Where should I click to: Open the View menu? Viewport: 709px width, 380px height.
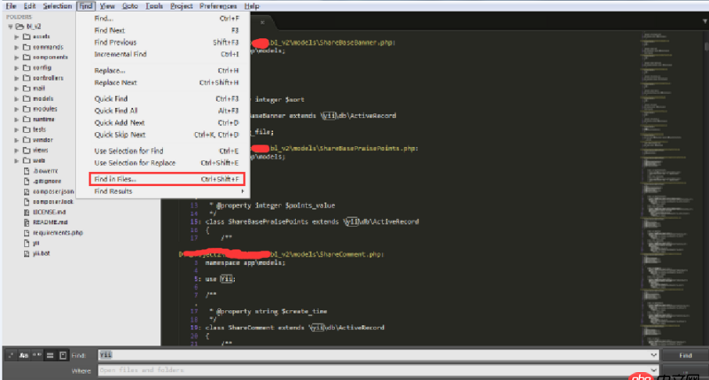107,6
